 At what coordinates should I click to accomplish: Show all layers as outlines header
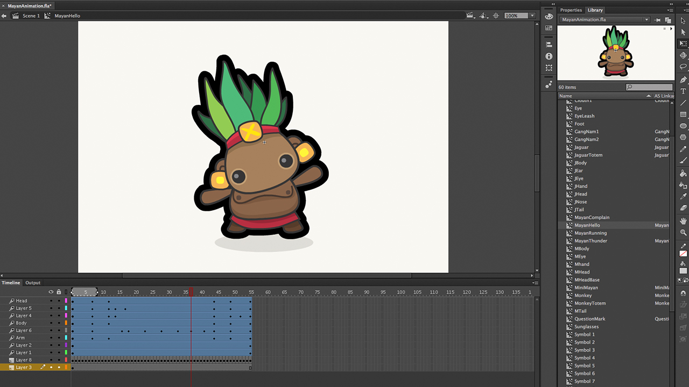(66, 292)
